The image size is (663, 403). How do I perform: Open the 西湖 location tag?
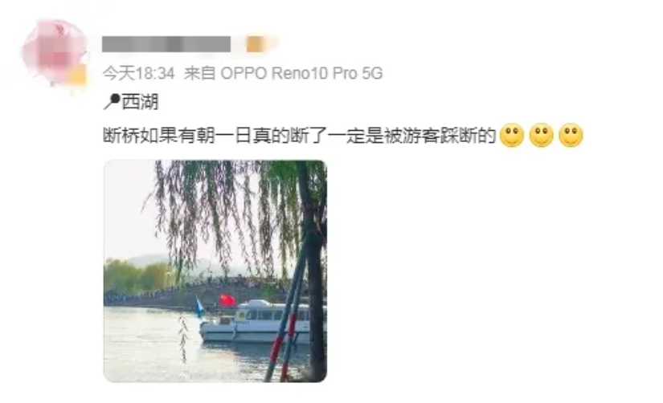140,102
